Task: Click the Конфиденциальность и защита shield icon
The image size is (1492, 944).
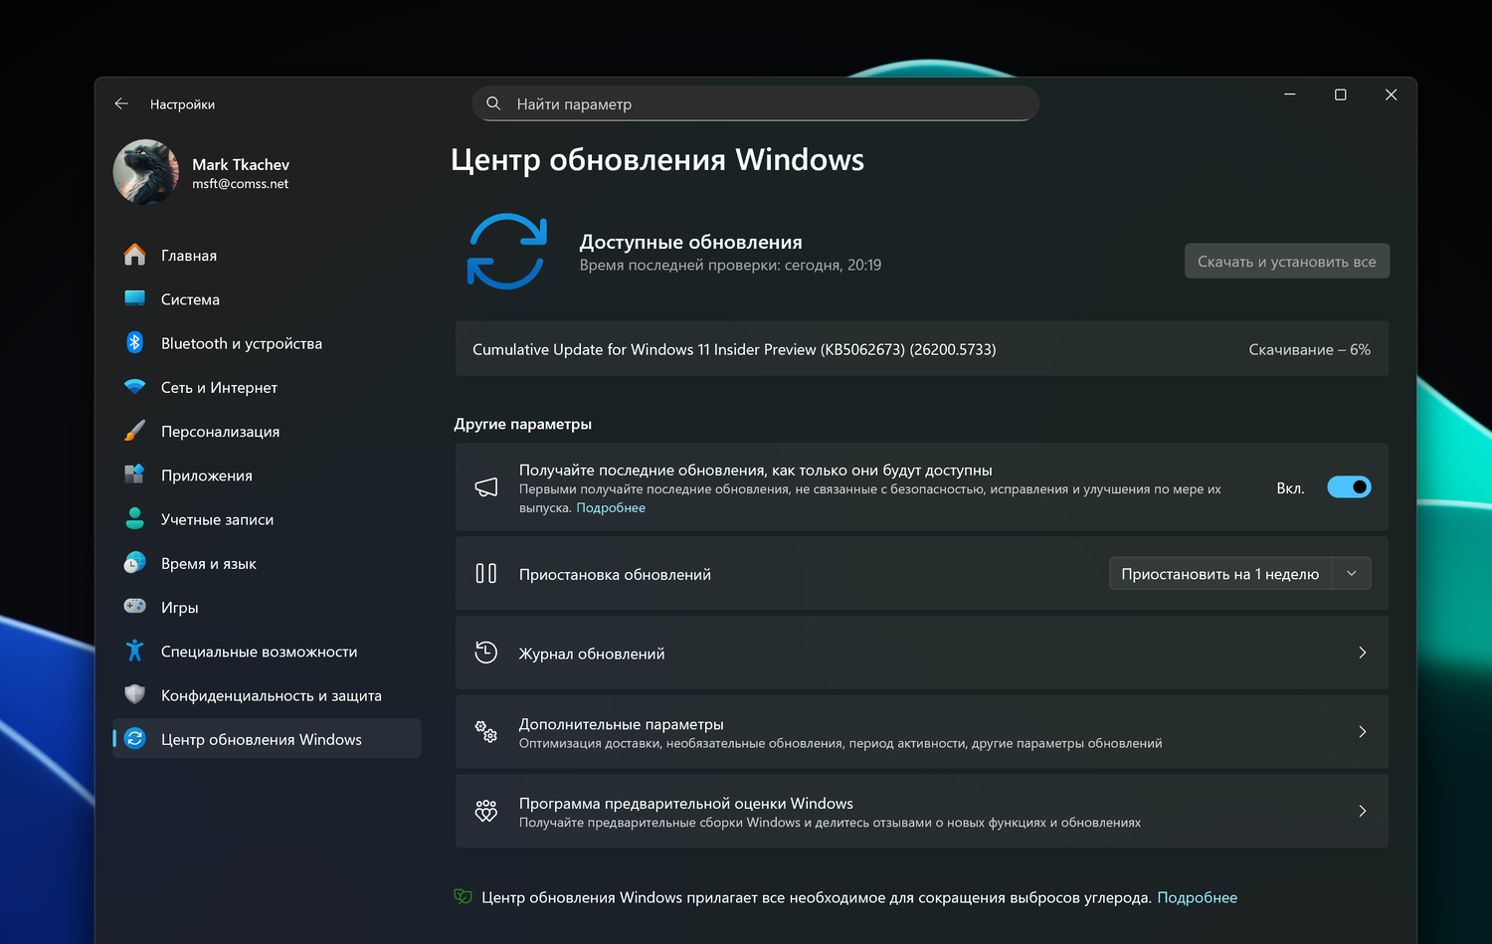Action: coord(135,694)
